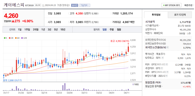Viewport: 195px width, 96px height.
Task: Click the 시가총액 value 1,712억원
Action: pyautogui.click(x=185, y=22)
